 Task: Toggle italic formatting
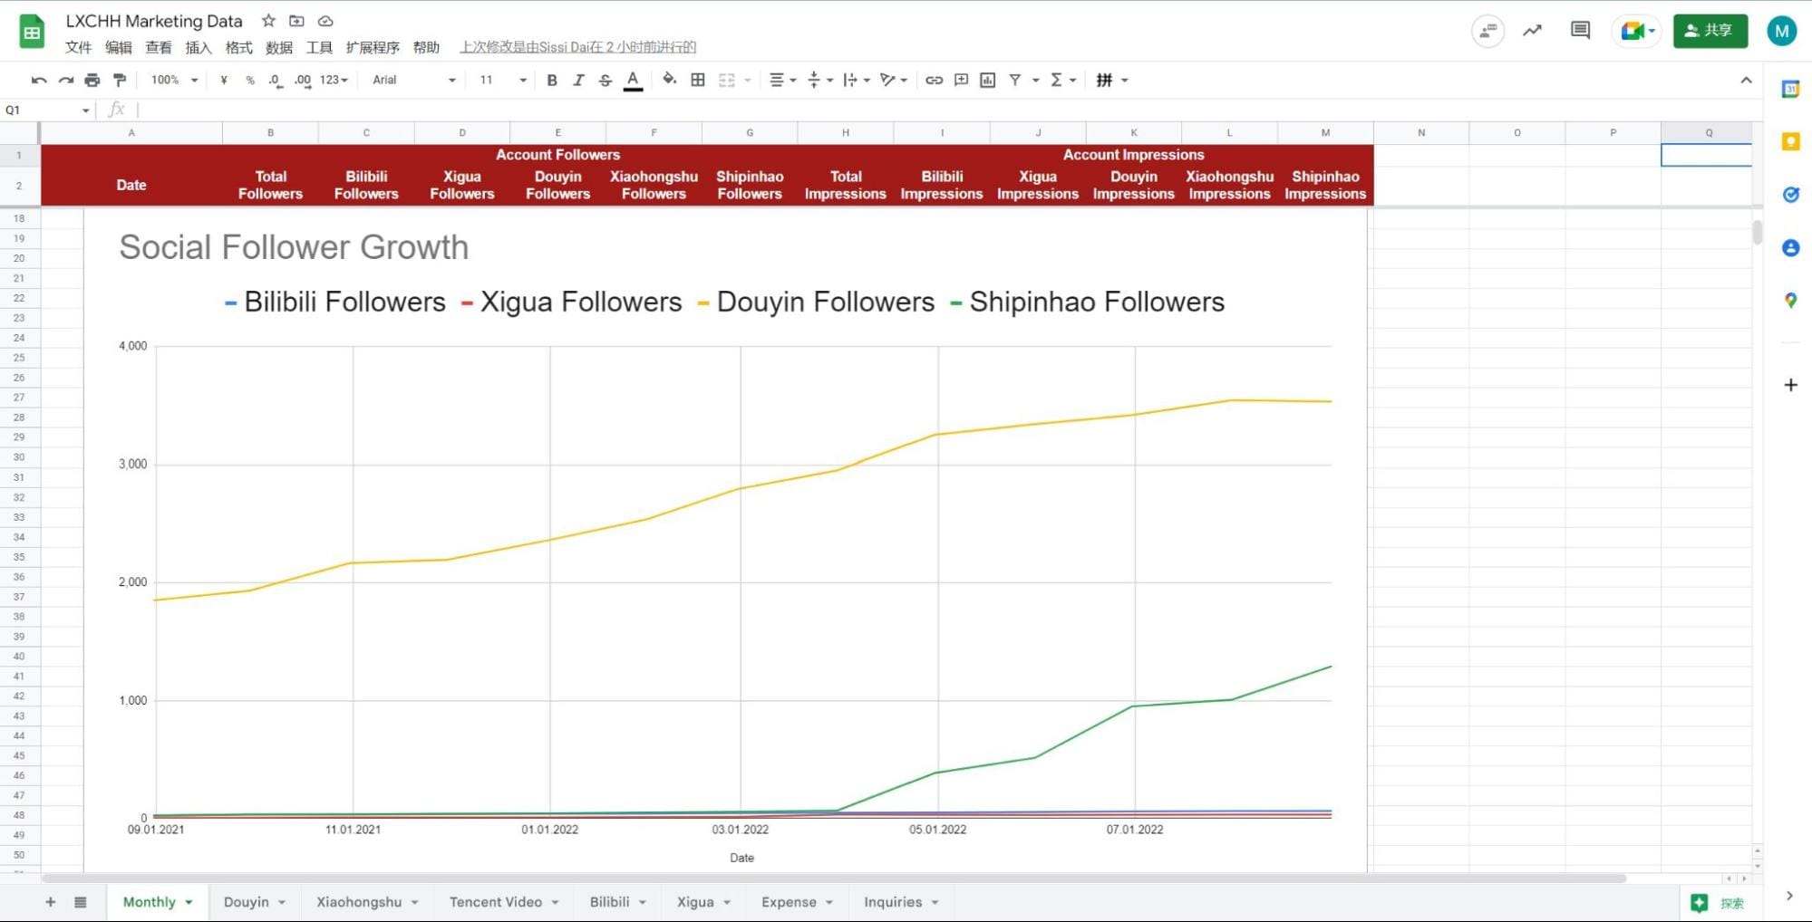[x=578, y=80]
